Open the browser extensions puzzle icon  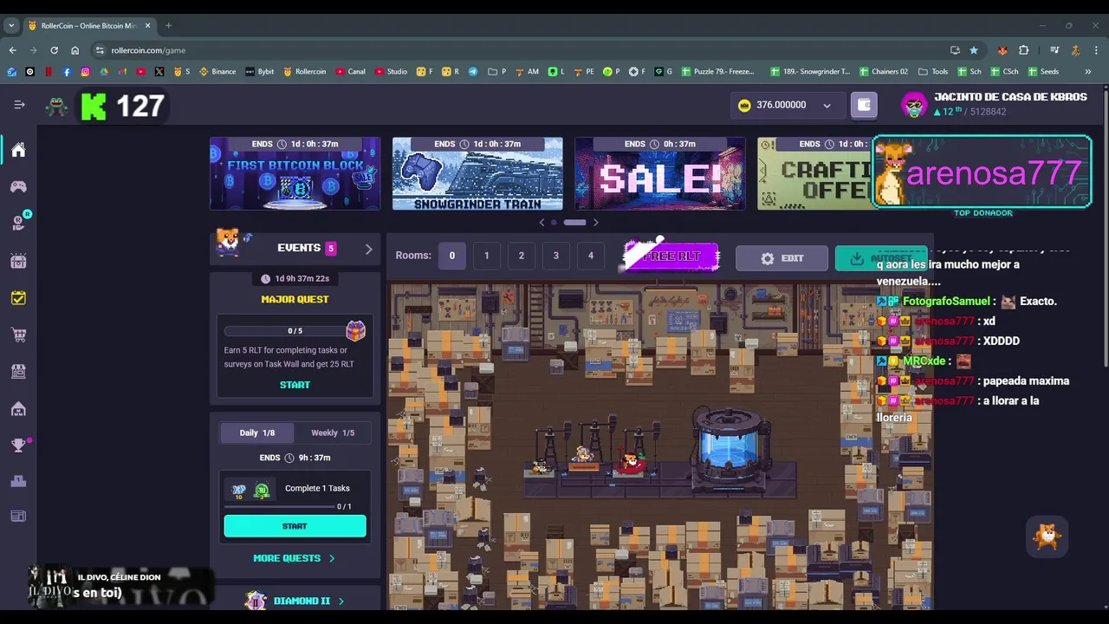click(1024, 50)
